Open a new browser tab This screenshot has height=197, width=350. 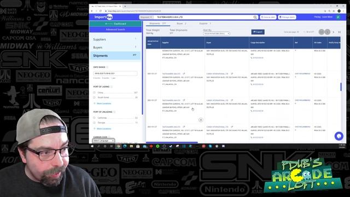pos(125,6)
